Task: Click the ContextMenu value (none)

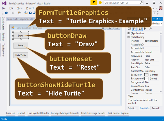Action: [148, 90]
